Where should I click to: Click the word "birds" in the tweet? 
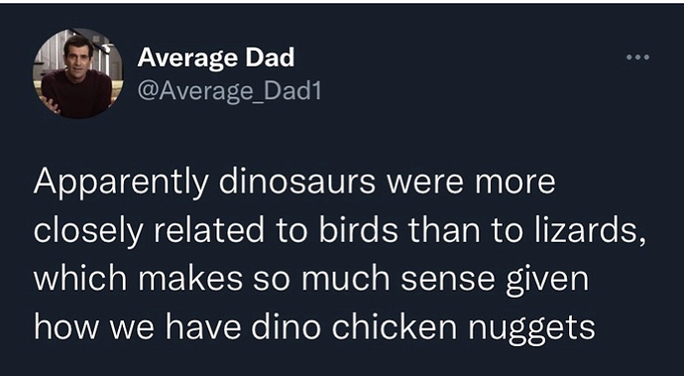coord(358,230)
